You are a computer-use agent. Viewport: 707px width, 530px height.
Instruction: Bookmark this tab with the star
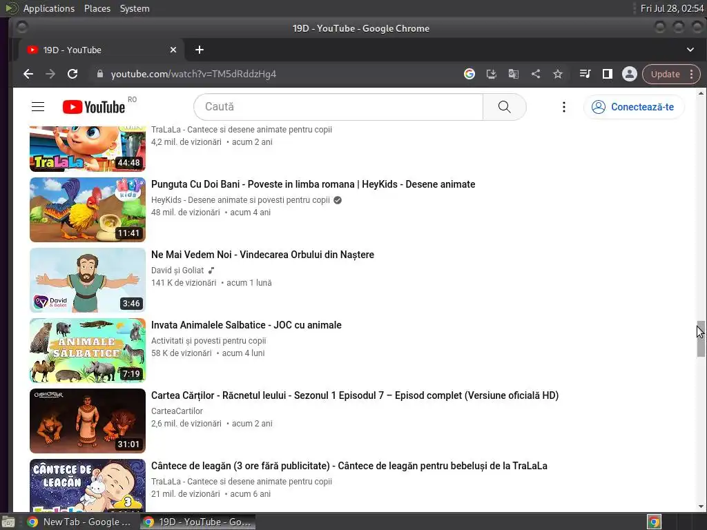(558, 74)
